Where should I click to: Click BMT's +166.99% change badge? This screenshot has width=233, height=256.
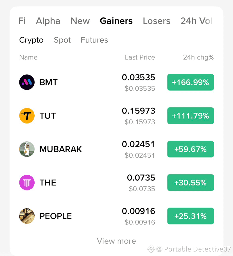tap(191, 82)
